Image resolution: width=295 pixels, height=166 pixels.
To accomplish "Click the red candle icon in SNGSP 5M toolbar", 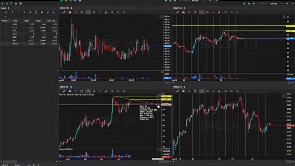I will 94,12.
